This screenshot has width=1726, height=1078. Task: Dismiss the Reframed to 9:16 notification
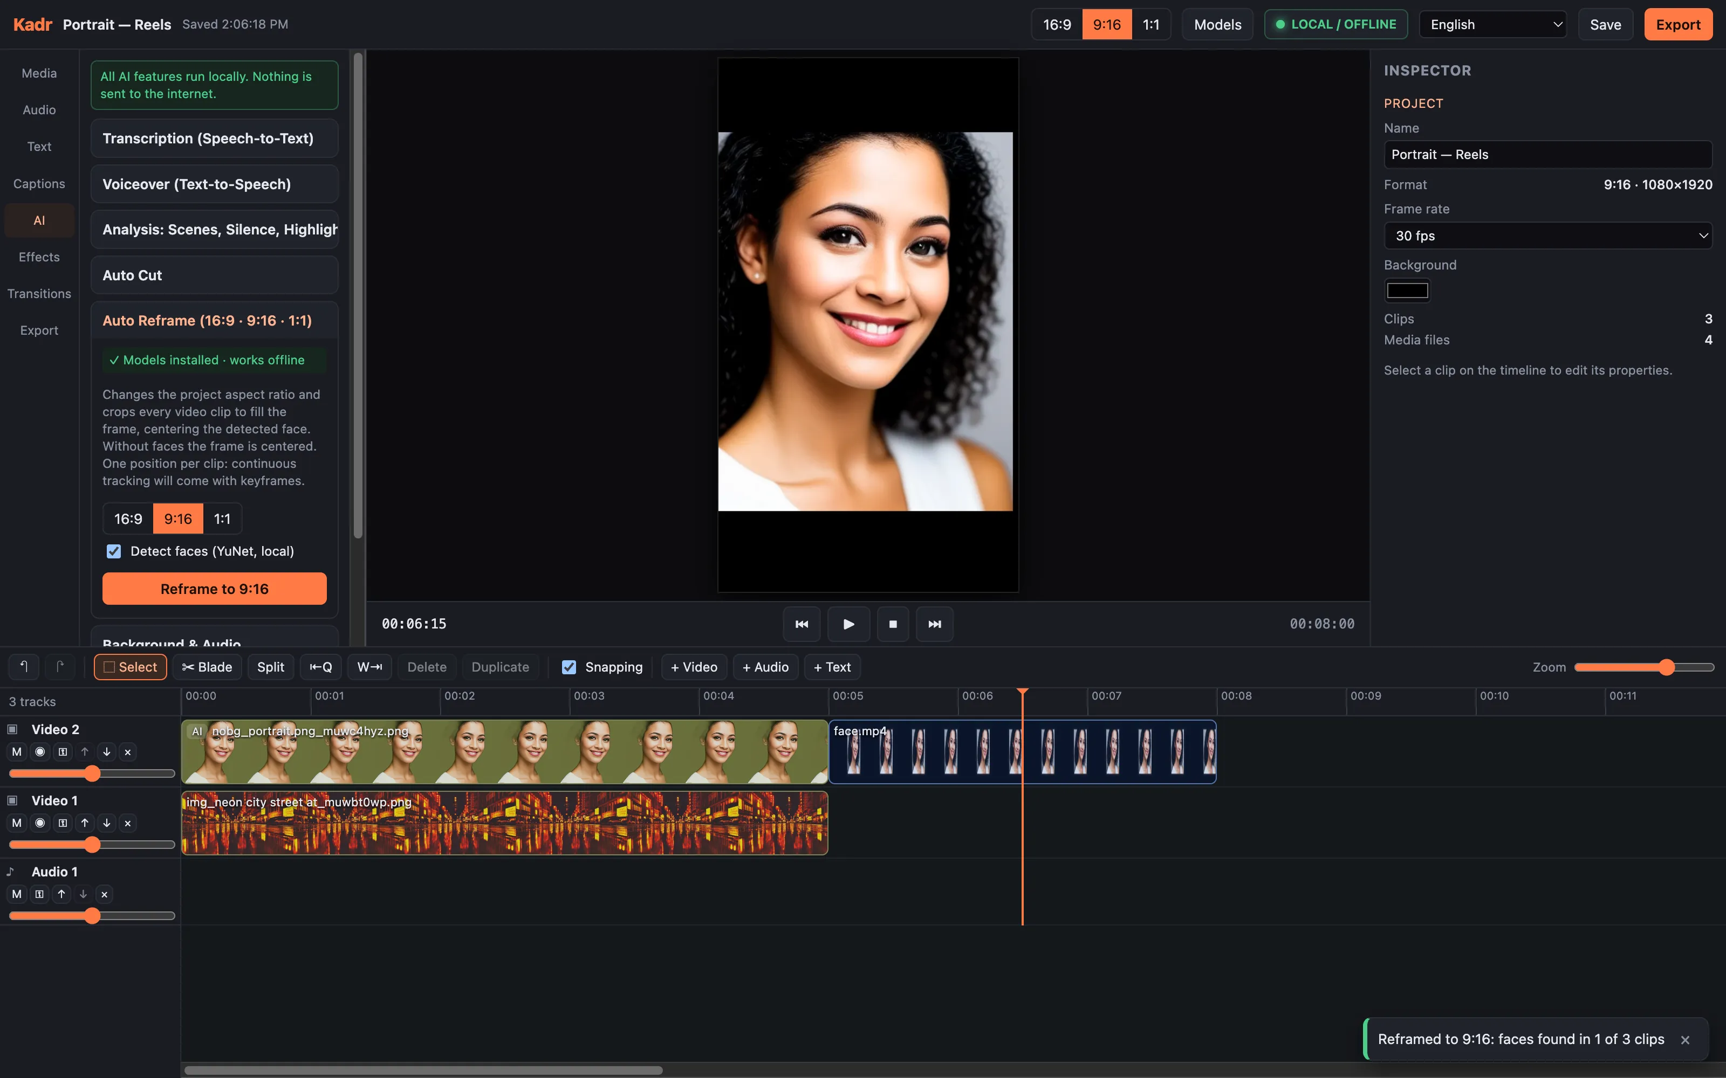click(1686, 1040)
